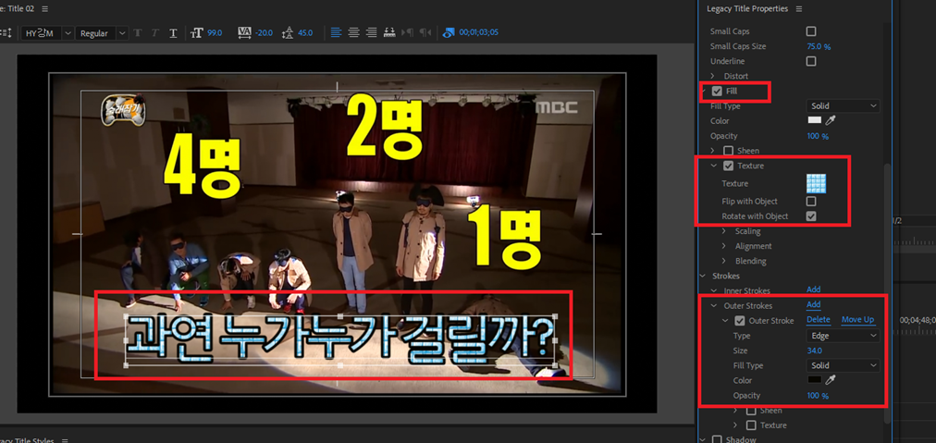The width and height of the screenshot is (936, 443).
Task: Click the Small Caps Size 75.0 % value
Action: point(819,46)
